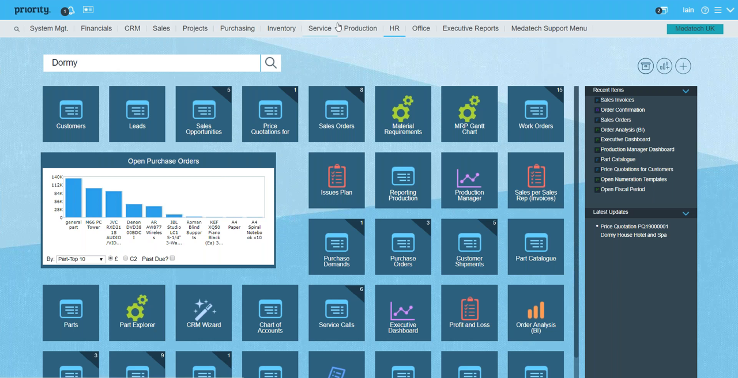738x378 pixels.
Task: Open the Sales Opportunities tile
Action: (x=204, y=114)
